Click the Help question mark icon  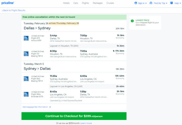pyautogui.click(x=171, y=3)
